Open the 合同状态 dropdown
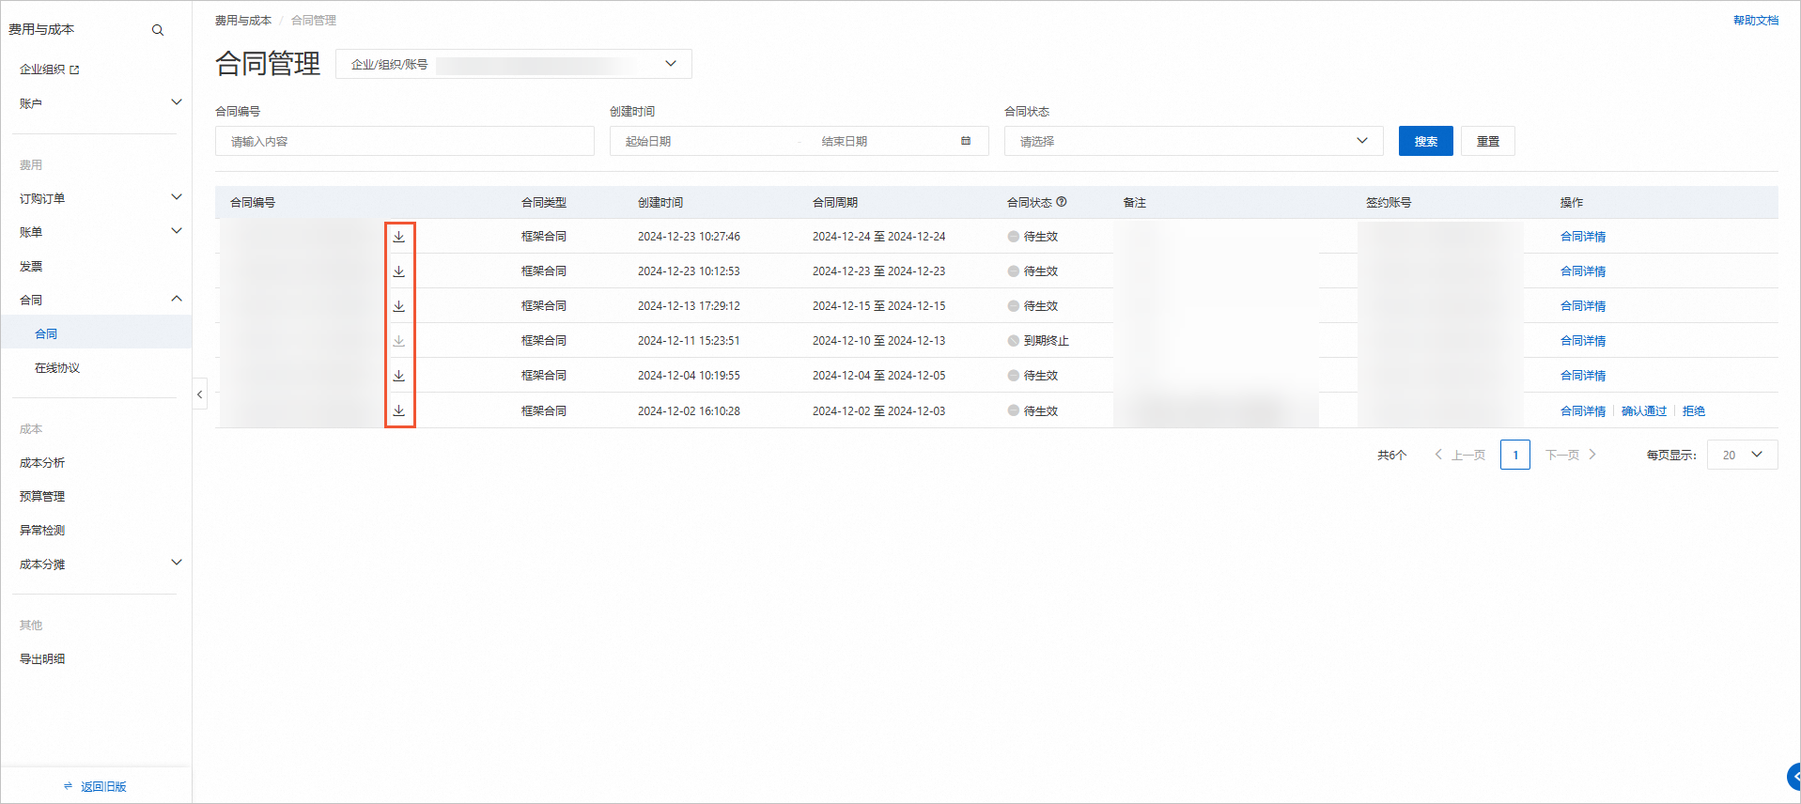This screenshot has height=804, width=1801. tap(1194, 142)
